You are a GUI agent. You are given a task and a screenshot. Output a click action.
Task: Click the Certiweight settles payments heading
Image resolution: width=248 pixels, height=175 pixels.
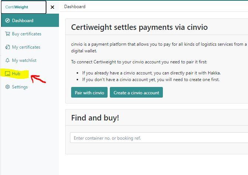coord(139,27)
